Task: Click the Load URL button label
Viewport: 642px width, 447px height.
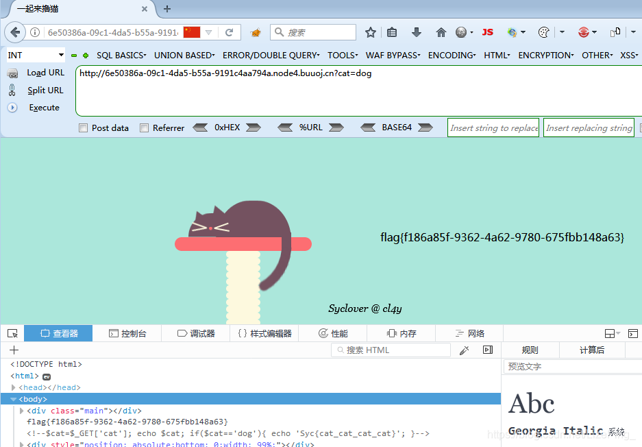Action: (46, 73)
